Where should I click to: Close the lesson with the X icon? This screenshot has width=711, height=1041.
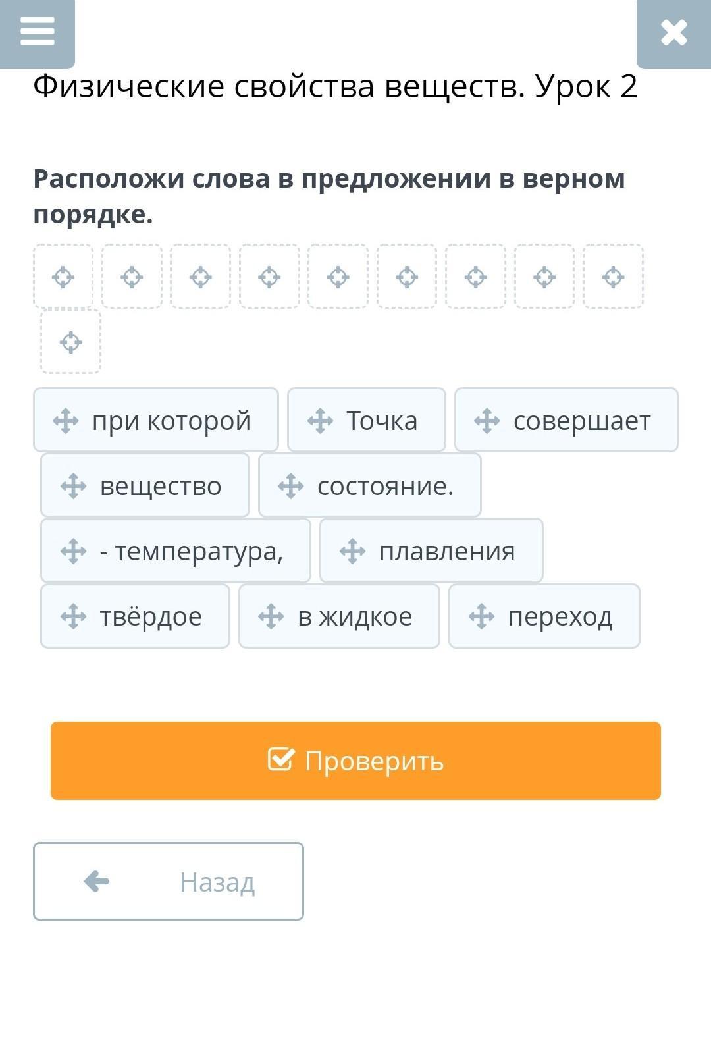673,33
